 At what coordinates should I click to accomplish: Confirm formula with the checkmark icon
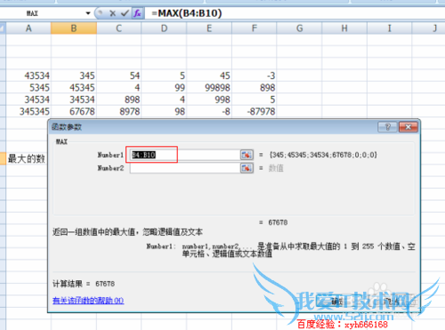tap(125, 13)
